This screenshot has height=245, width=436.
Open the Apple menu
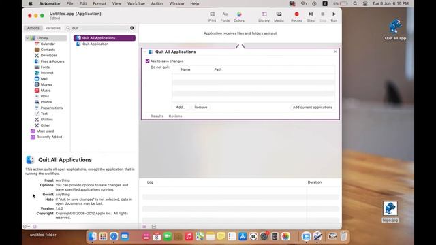click(30, 3)
